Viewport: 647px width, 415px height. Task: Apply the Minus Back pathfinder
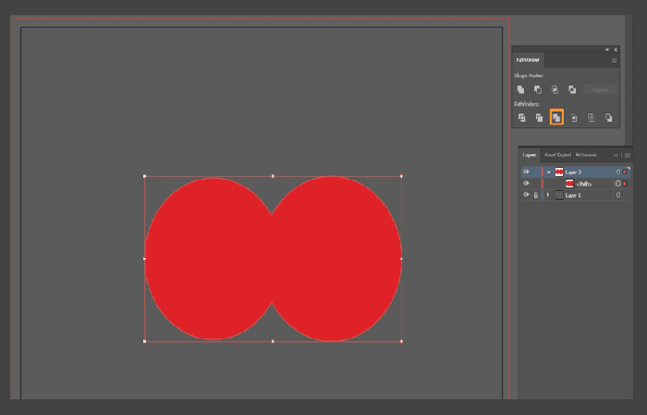pyautogui.click(x=608, y=118)
